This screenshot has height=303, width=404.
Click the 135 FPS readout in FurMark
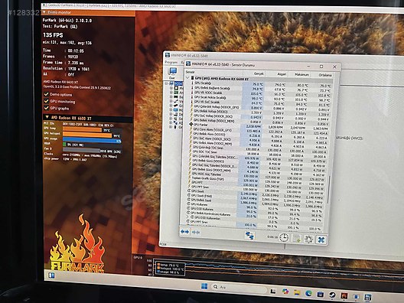[53, 35]
